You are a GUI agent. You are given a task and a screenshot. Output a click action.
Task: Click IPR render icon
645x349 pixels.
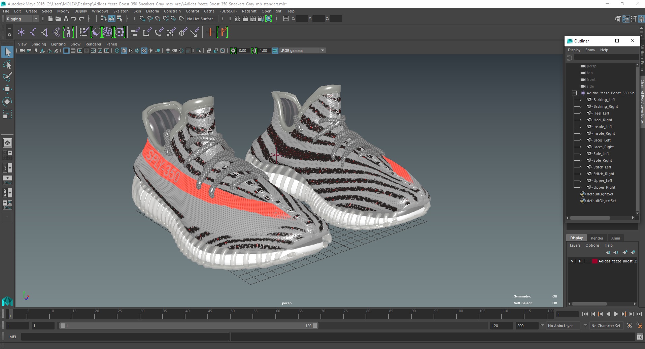pyautogui.click(x=253, y=19)
